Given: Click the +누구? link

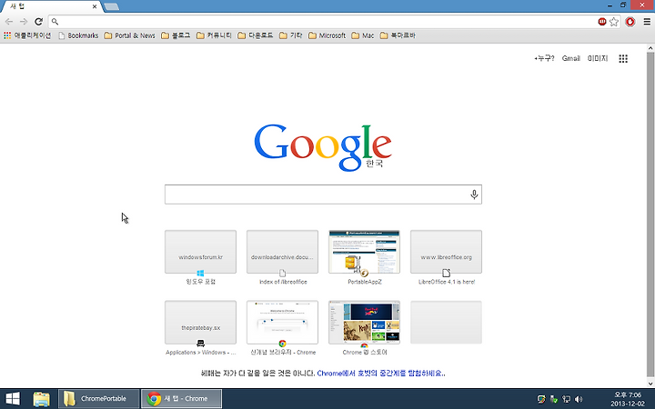Looking at the screenshot, I should 544,58.
